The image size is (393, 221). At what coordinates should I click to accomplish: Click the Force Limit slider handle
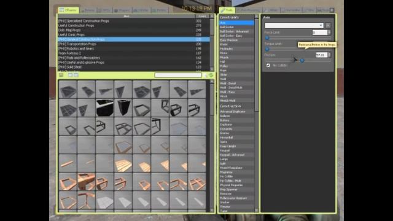coord(267,38)
